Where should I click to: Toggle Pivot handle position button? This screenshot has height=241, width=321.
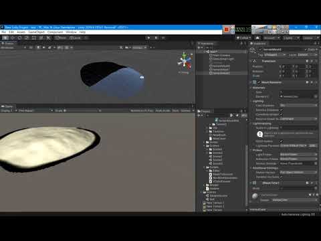click(x=61, y=38)
